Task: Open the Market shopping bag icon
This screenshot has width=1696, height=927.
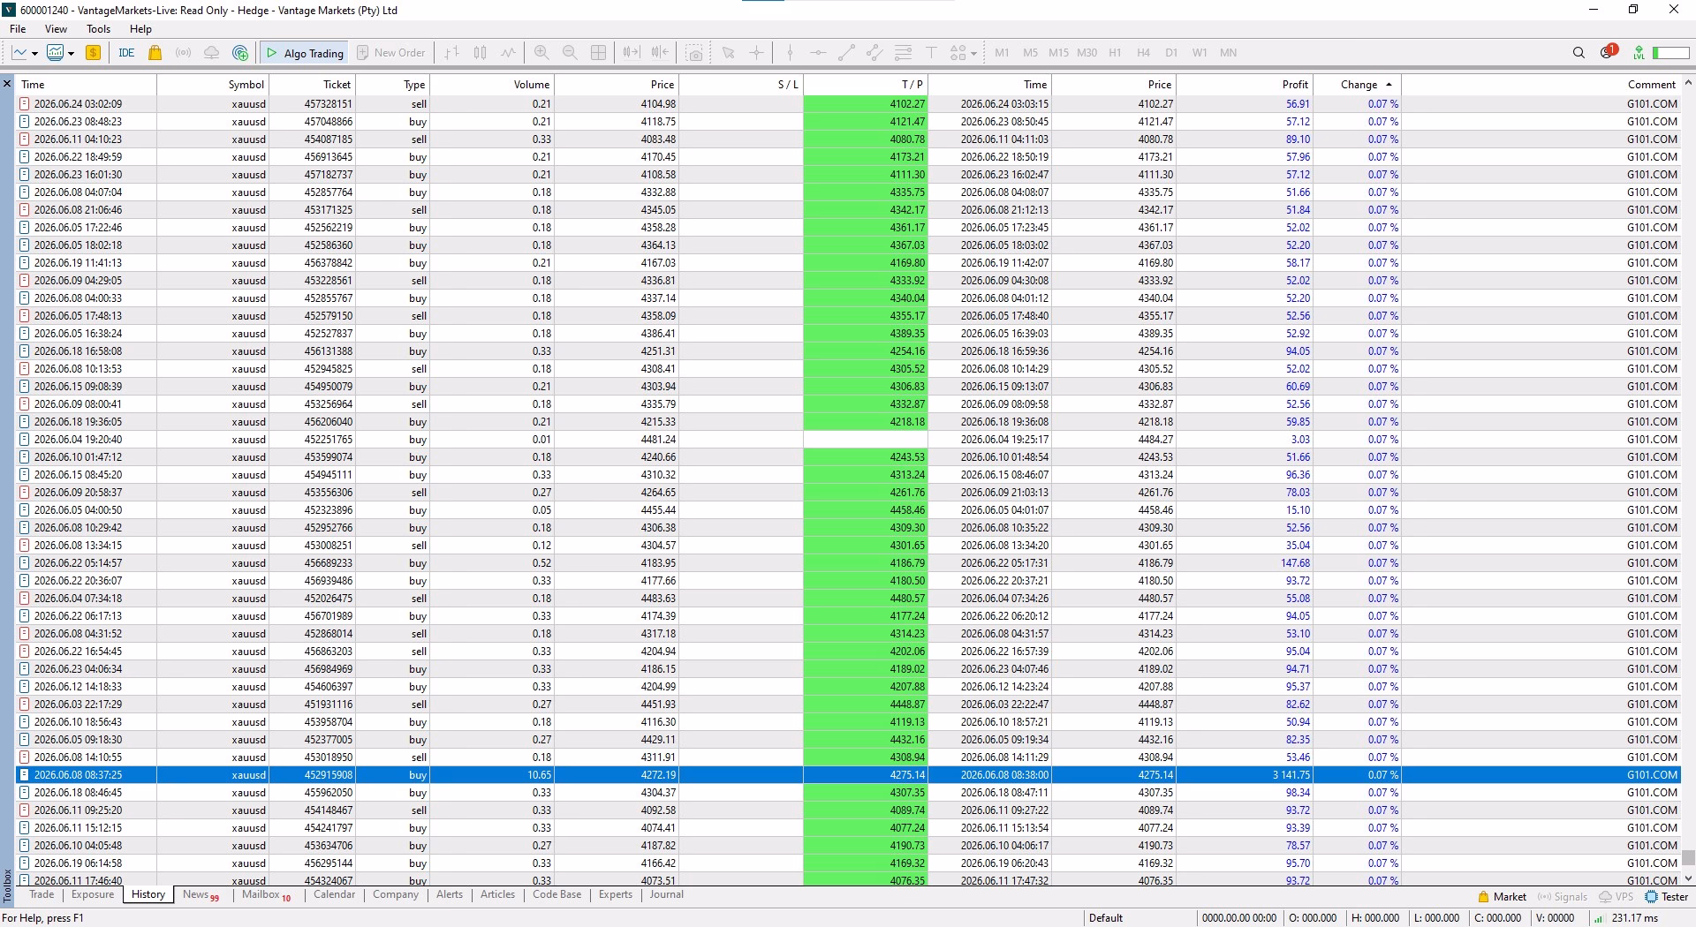Action: click(x=155, y=53)
